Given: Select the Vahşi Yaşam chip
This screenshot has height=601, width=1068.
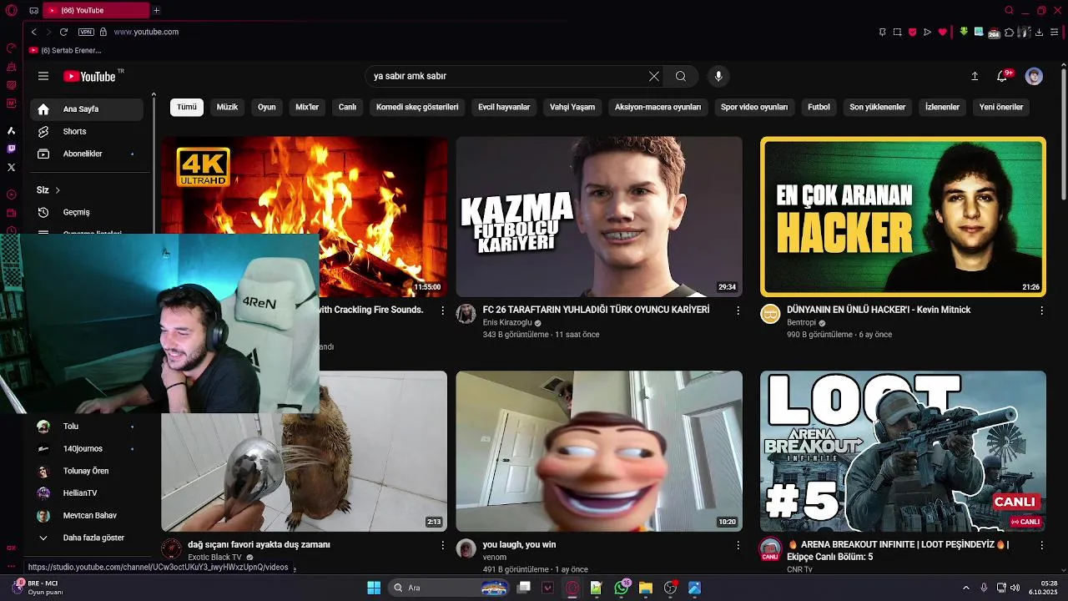Looking at the screenshot, I should tap(572, 107).
